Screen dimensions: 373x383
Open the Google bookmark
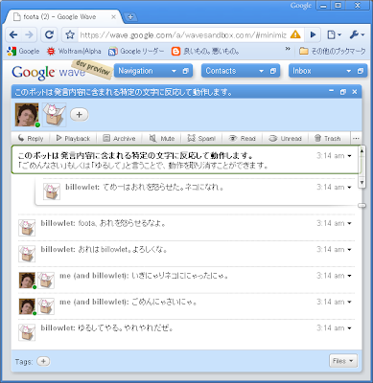(x=23, y=51)
